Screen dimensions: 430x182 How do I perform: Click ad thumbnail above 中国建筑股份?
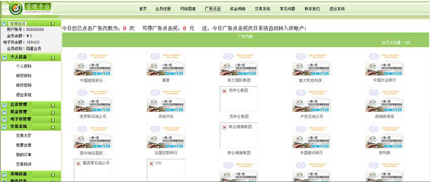tap(93, 63)
